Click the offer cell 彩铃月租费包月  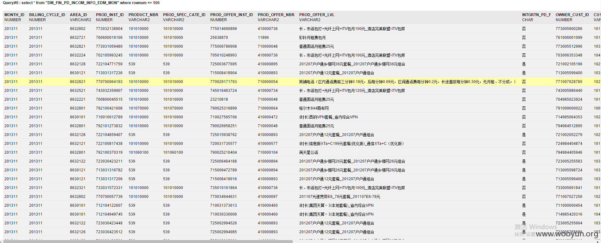pos(312,38)
